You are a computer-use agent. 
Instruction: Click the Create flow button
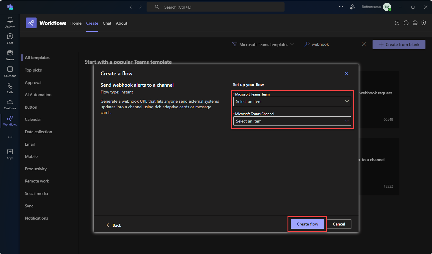307,224
